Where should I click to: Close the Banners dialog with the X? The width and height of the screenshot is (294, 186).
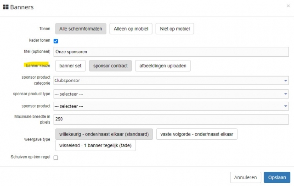[288, 5]
